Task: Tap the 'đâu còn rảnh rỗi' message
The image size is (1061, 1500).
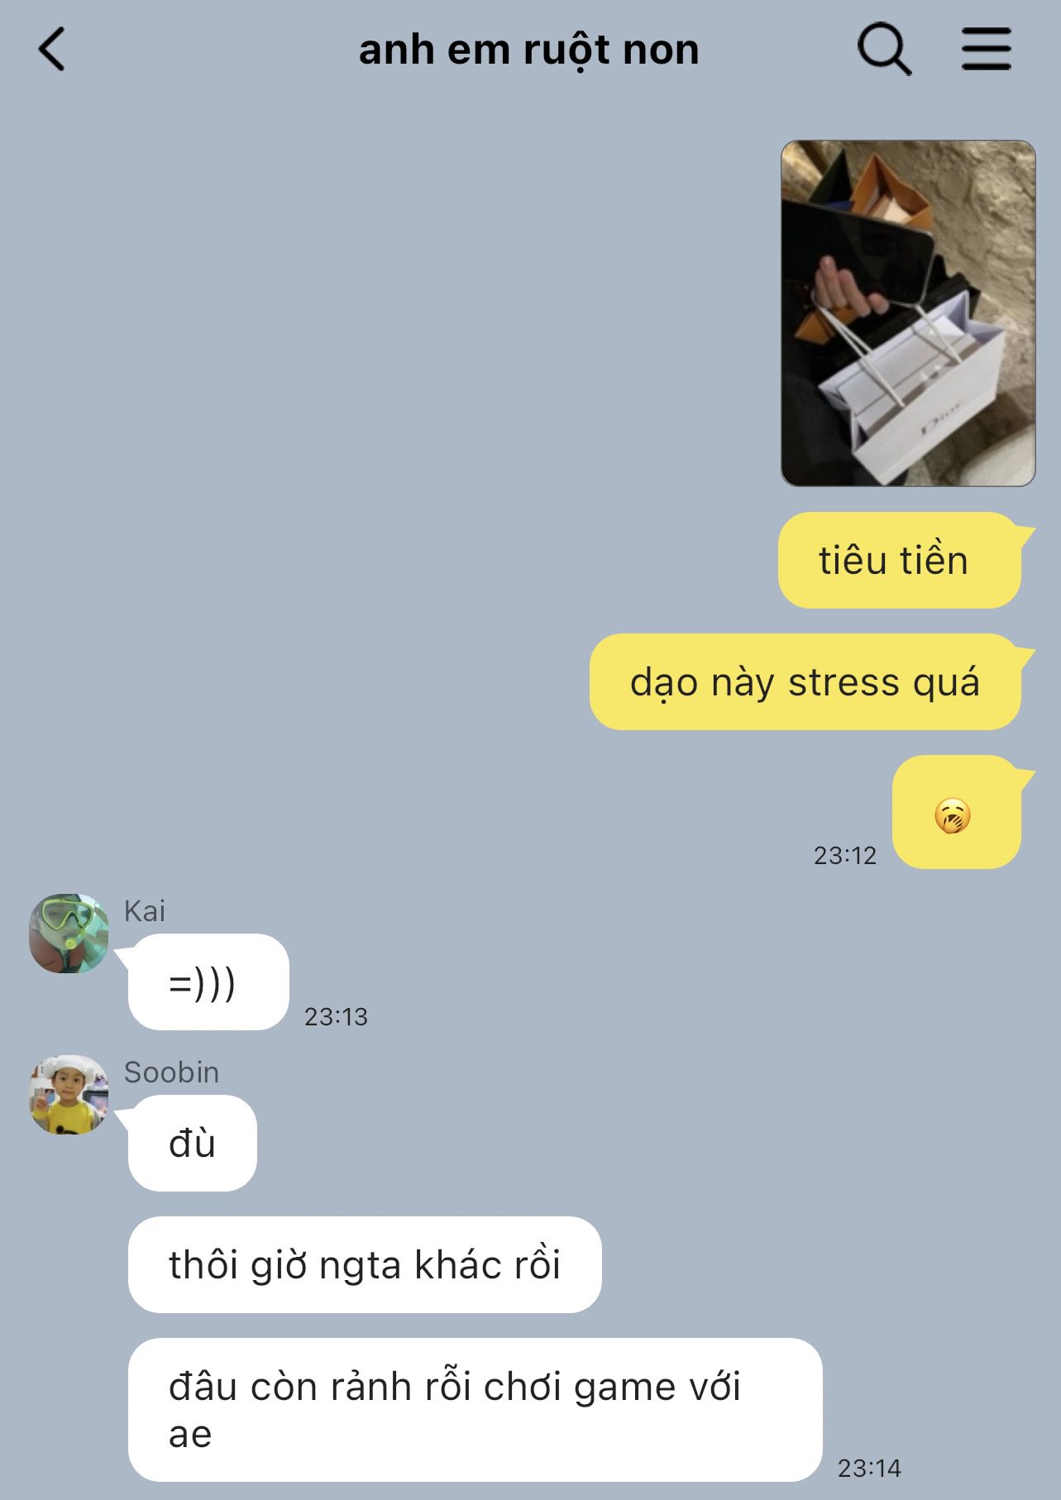Action: [476, 1410]
